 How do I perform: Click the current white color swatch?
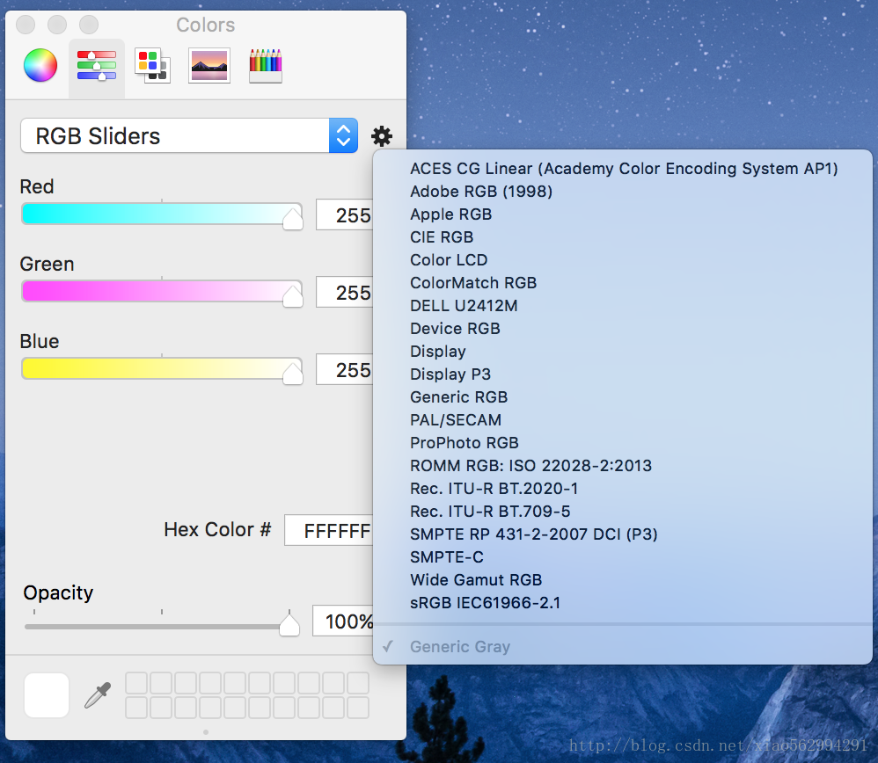pos(47,695)
